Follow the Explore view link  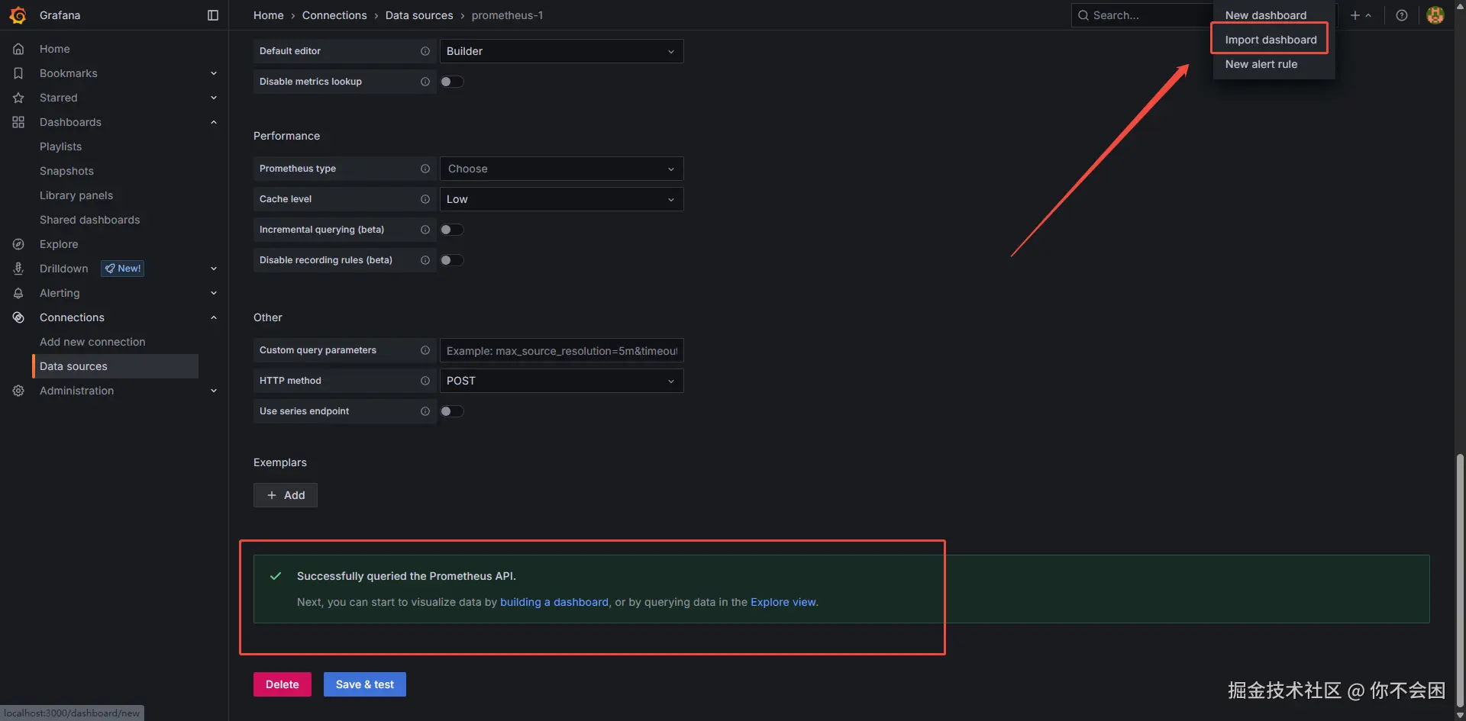click(783, 602)
